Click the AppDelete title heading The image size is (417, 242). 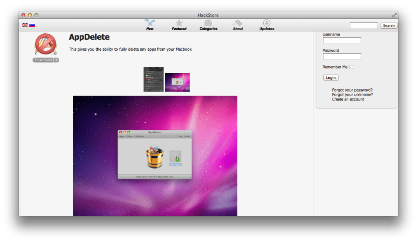89,37
